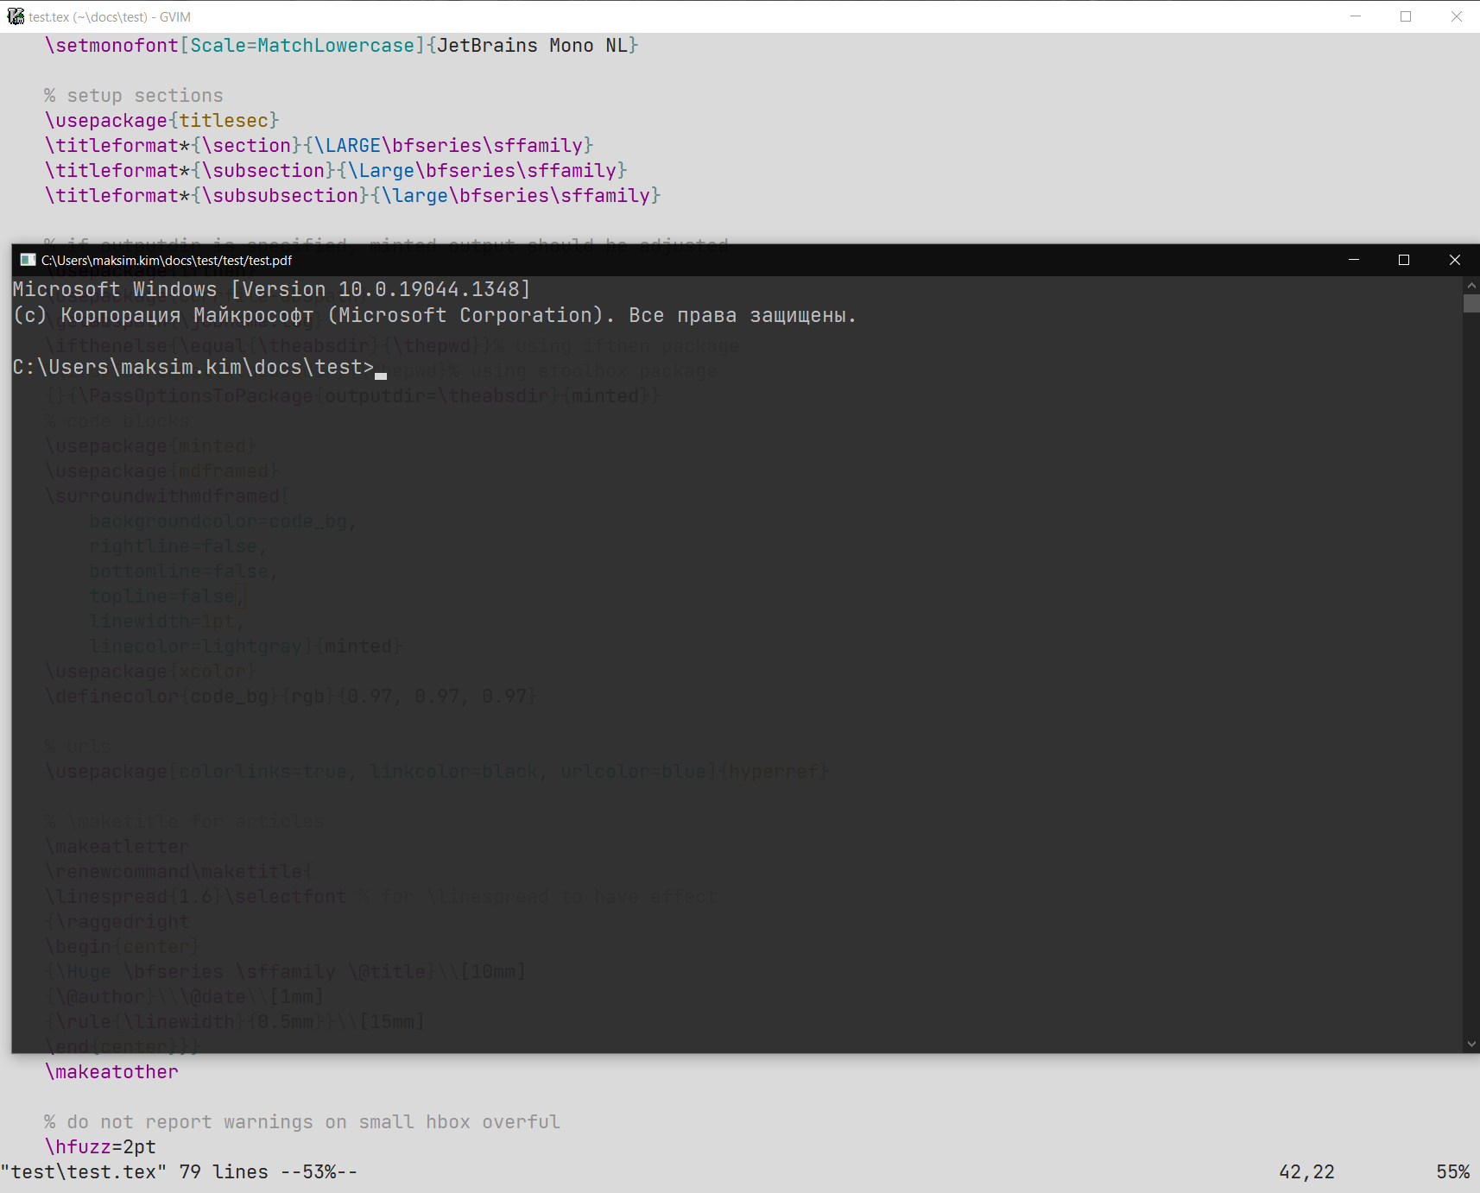1480x1193 pixels.
Task: Click the scrollbar down arrow in the console window
Action: coord(1471,1043)
